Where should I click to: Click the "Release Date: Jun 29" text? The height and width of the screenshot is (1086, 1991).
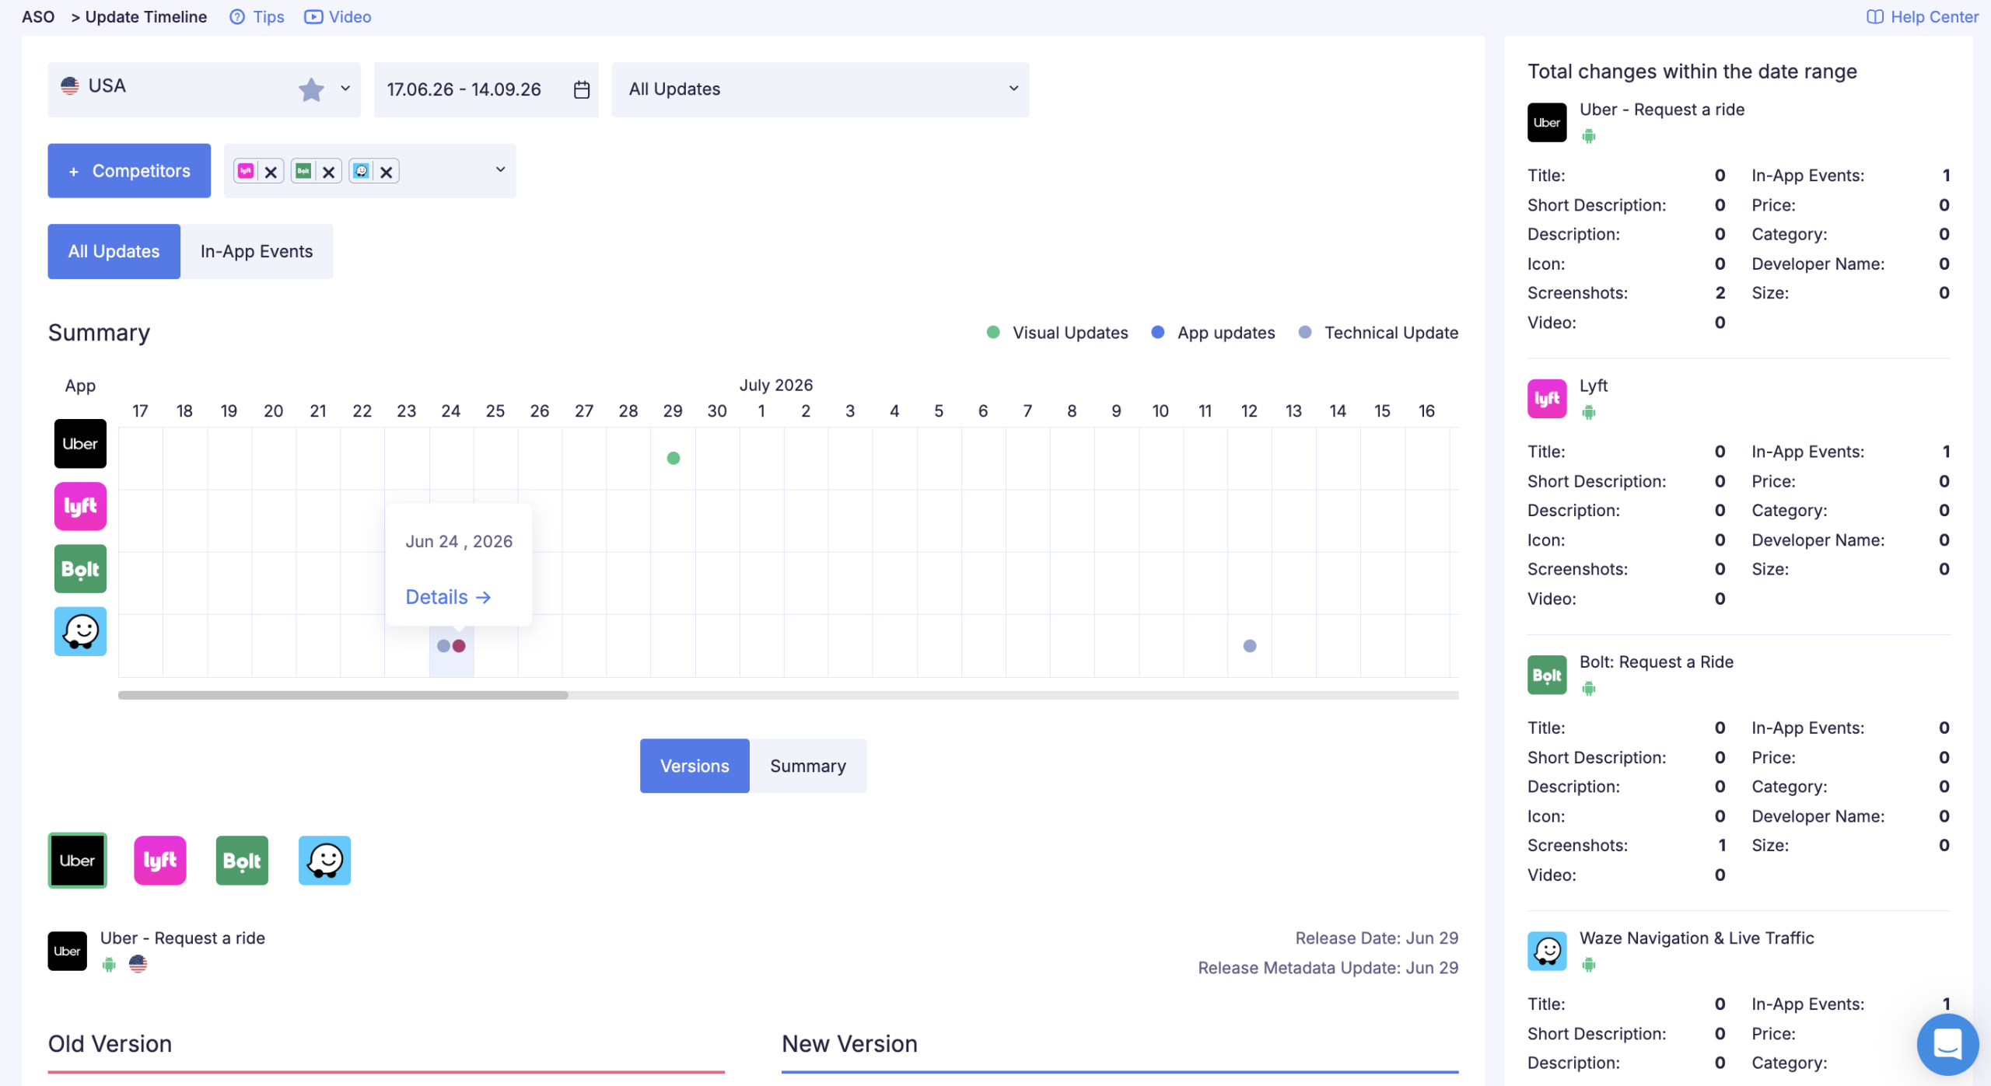[x=1377, y=938]
